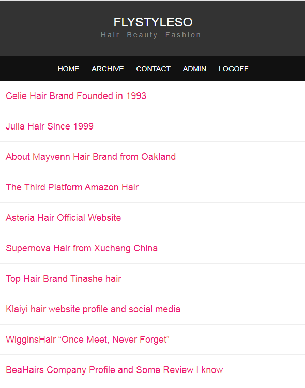Open WigginsHair 'Once Meet, Never Forget' post
Screen dimensions: 305x388
(x=87, y=339)
